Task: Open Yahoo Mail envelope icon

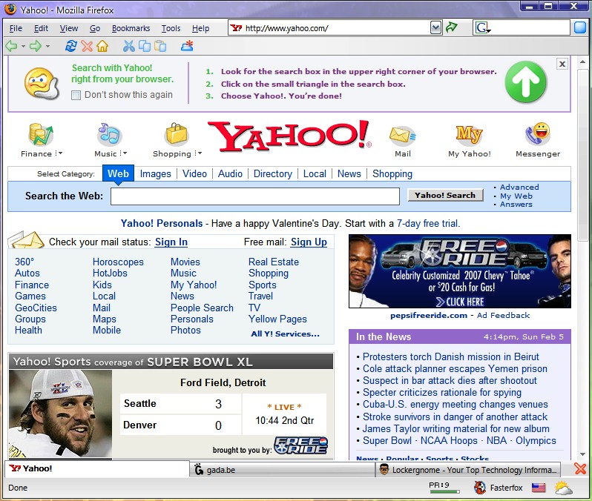Action: (x=402, y=136)
